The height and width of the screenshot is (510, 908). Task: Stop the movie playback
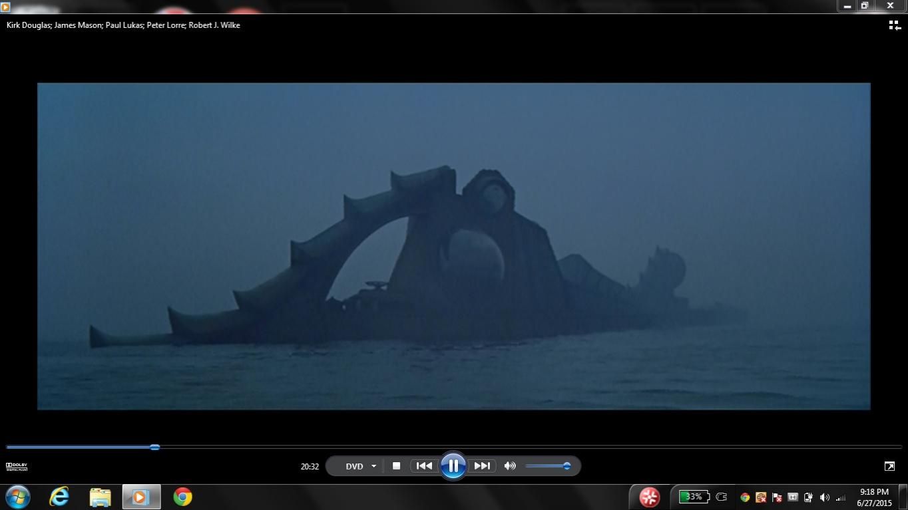pos(396,466)
